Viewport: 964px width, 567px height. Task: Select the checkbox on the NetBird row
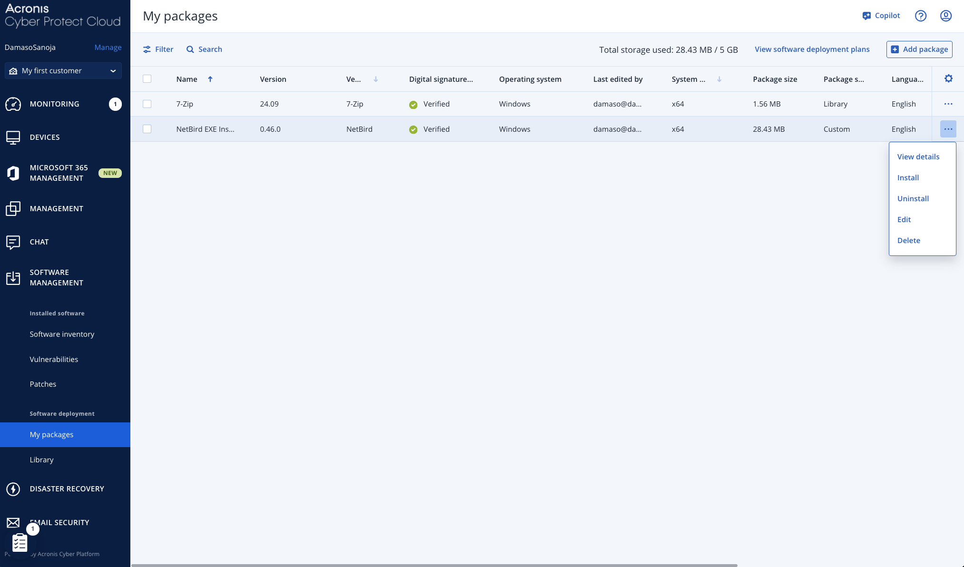pyautogui.click(x=148, y=129)
